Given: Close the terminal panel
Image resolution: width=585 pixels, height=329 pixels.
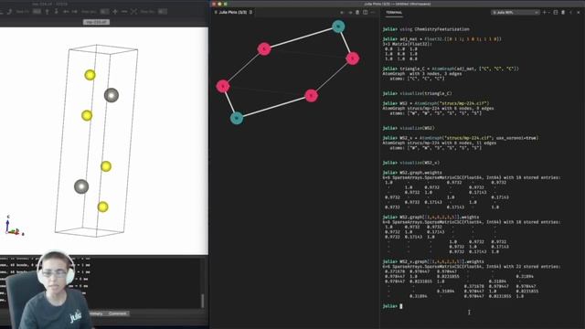Looking at the screenshot, I should coord(579,12).
